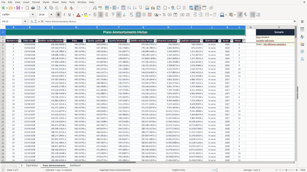Click the Cut scissors icon
The height and width of the screenshot is (172, 307).
[x=46, y=8]
